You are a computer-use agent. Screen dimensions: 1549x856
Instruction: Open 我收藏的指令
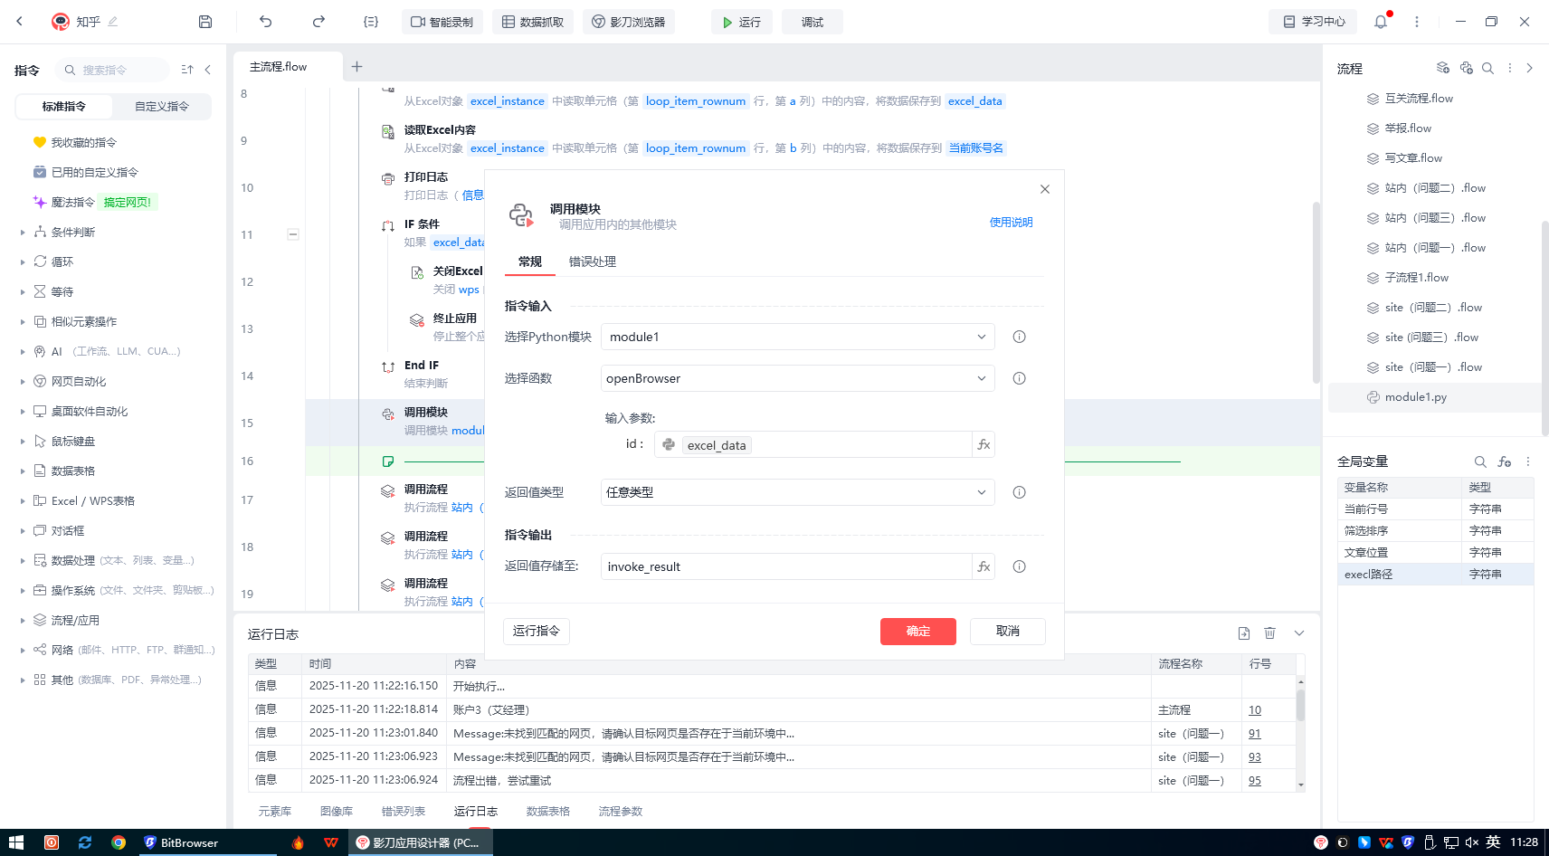[83, 142]
